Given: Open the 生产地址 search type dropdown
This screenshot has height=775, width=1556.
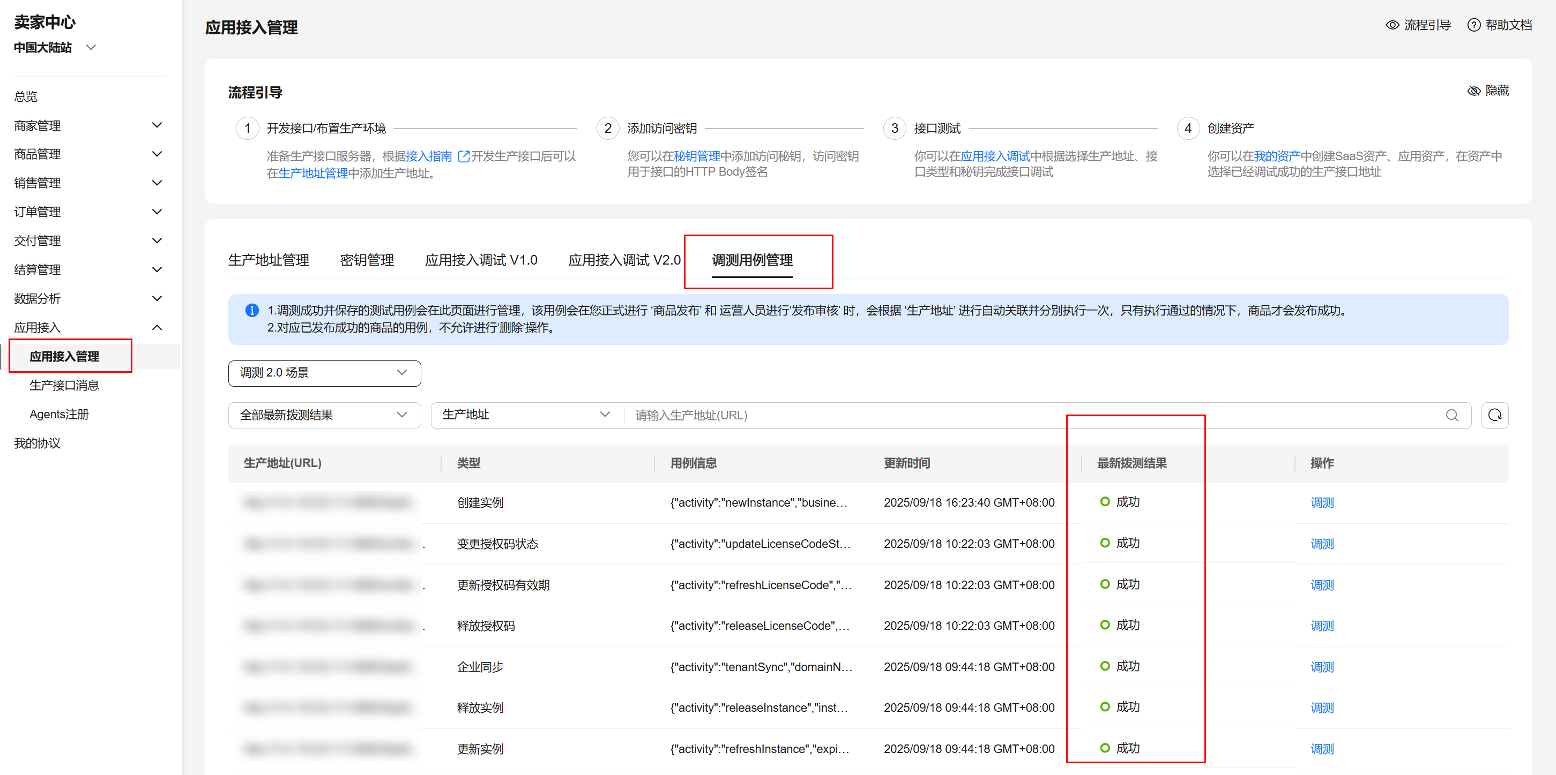Looking at the screenshot, I should coord(525,415).
